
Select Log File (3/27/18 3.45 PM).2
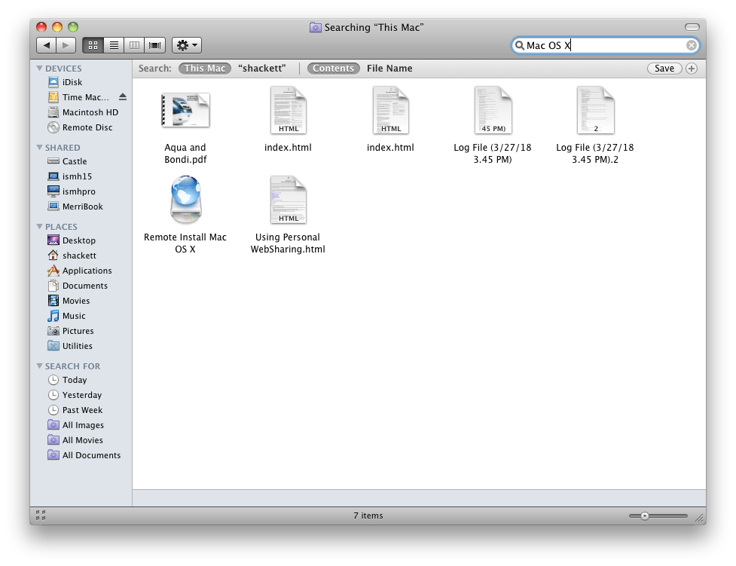595,111
